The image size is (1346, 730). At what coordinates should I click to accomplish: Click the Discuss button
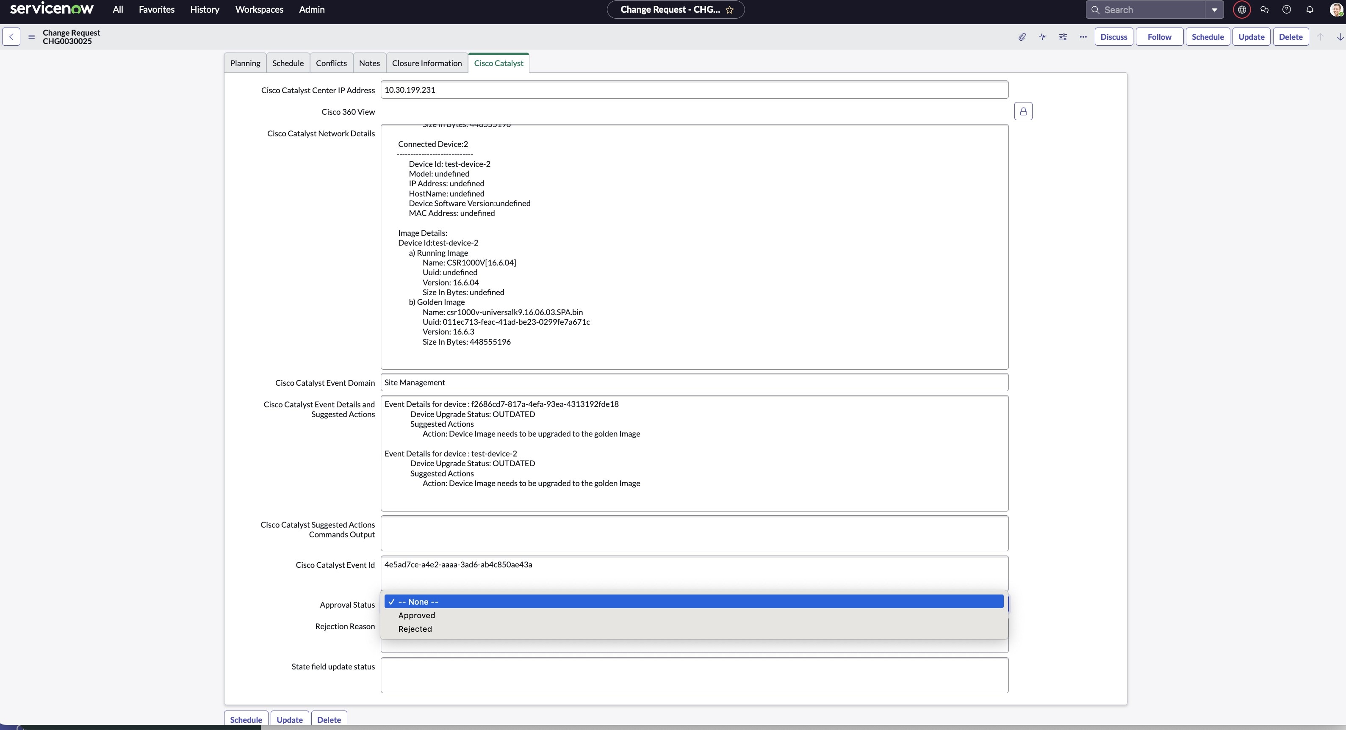click(1113, 36)
